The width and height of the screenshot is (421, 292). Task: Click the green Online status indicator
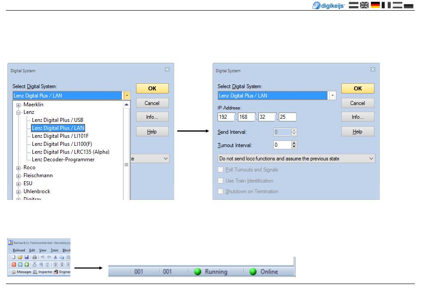[x=253, y=272]
